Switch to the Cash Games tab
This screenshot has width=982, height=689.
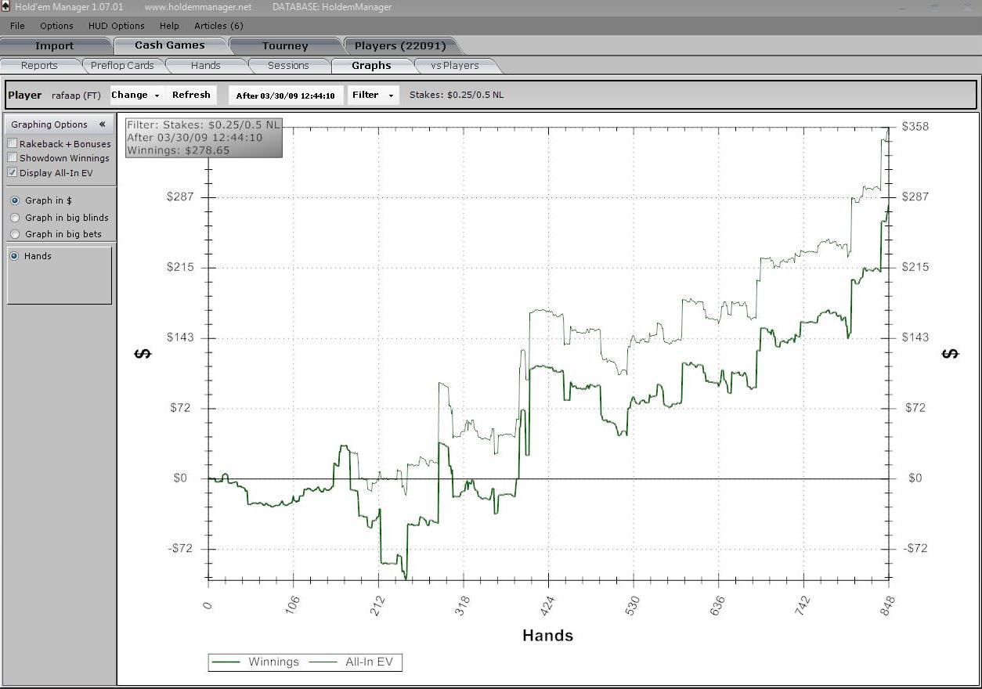click(x=170, y=45)
